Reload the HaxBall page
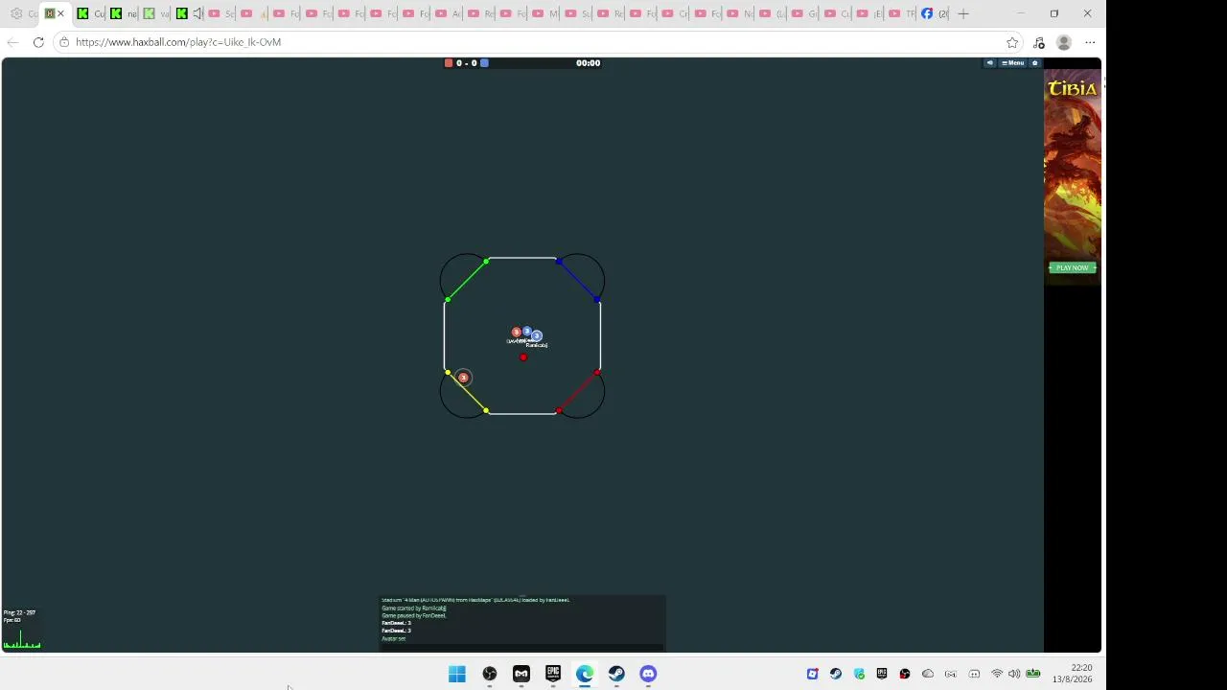Image resolution: width=1227 pixels, height=690 pixels. pos(38,42)
